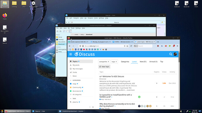
Task: Select Documents in Dolphin Places panel
Action: coord(62,42)
